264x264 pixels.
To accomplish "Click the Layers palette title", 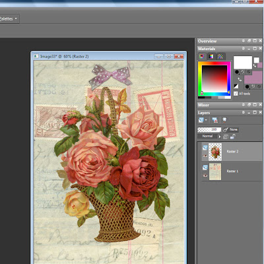I will point(204,113).
